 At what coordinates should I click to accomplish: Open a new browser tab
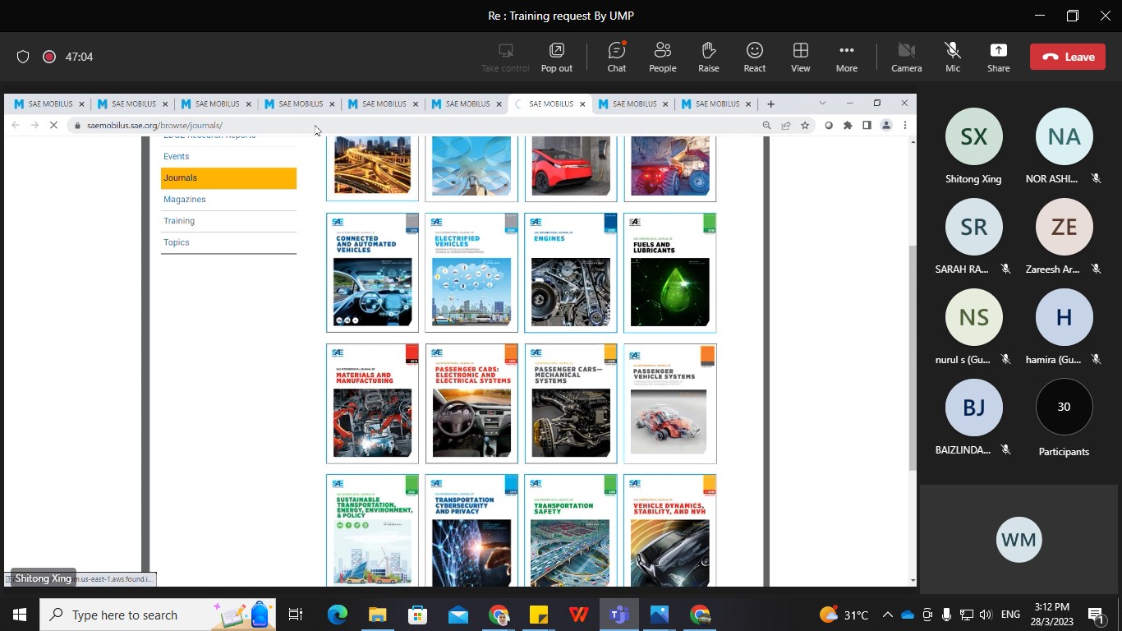tap(770, 104)
